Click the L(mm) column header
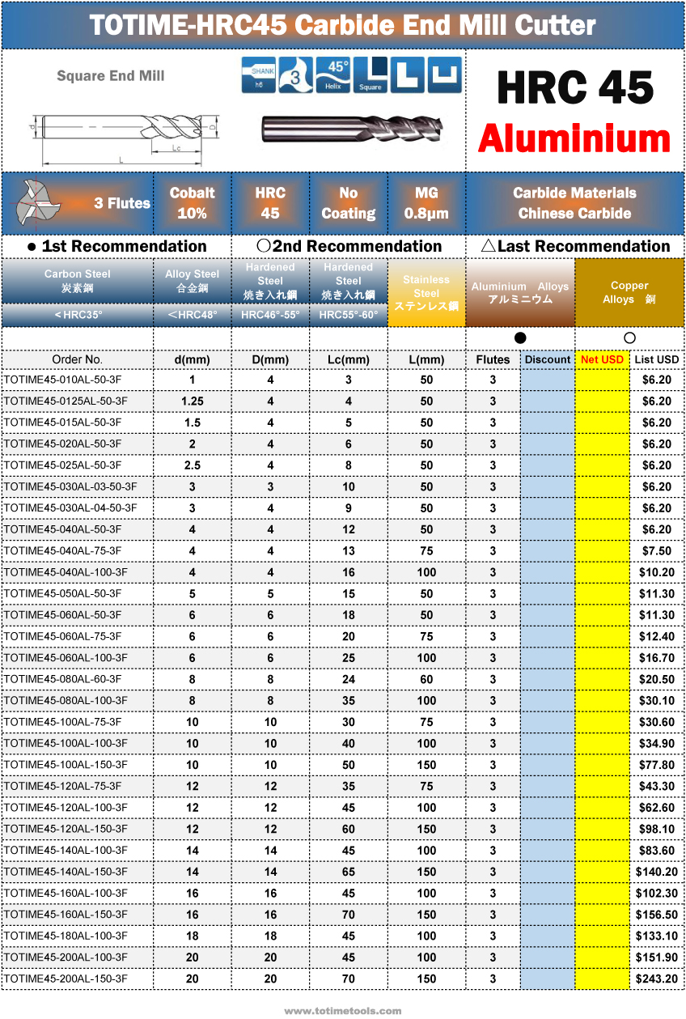 [426, 359]
